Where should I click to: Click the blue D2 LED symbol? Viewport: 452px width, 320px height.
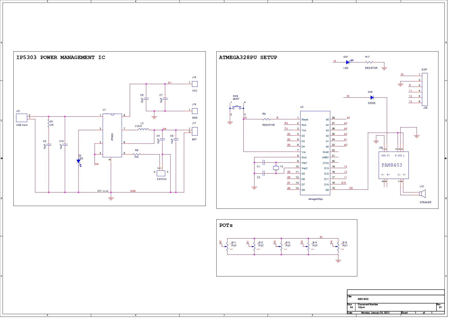tap(79, 163)
